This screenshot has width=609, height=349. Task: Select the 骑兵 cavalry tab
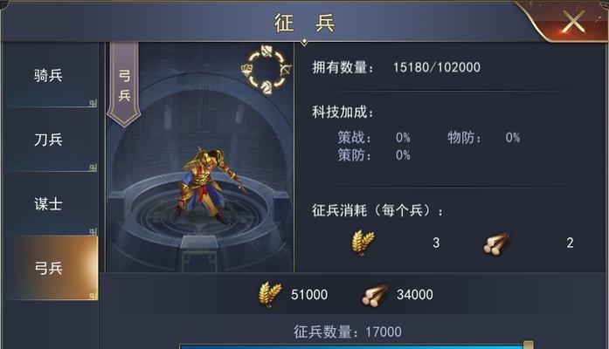51,75
